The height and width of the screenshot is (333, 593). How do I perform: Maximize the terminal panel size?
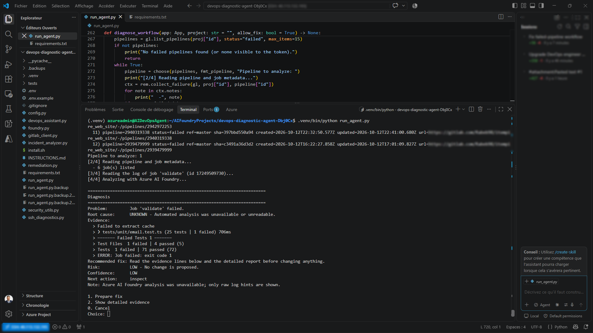501,109
